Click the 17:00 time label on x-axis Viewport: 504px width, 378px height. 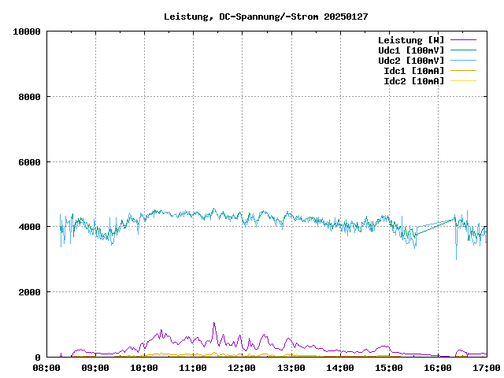[x=486, y=368]
